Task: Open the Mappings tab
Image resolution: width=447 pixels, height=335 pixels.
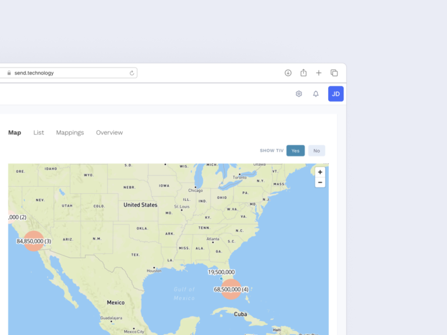Action: pos(70,133)
